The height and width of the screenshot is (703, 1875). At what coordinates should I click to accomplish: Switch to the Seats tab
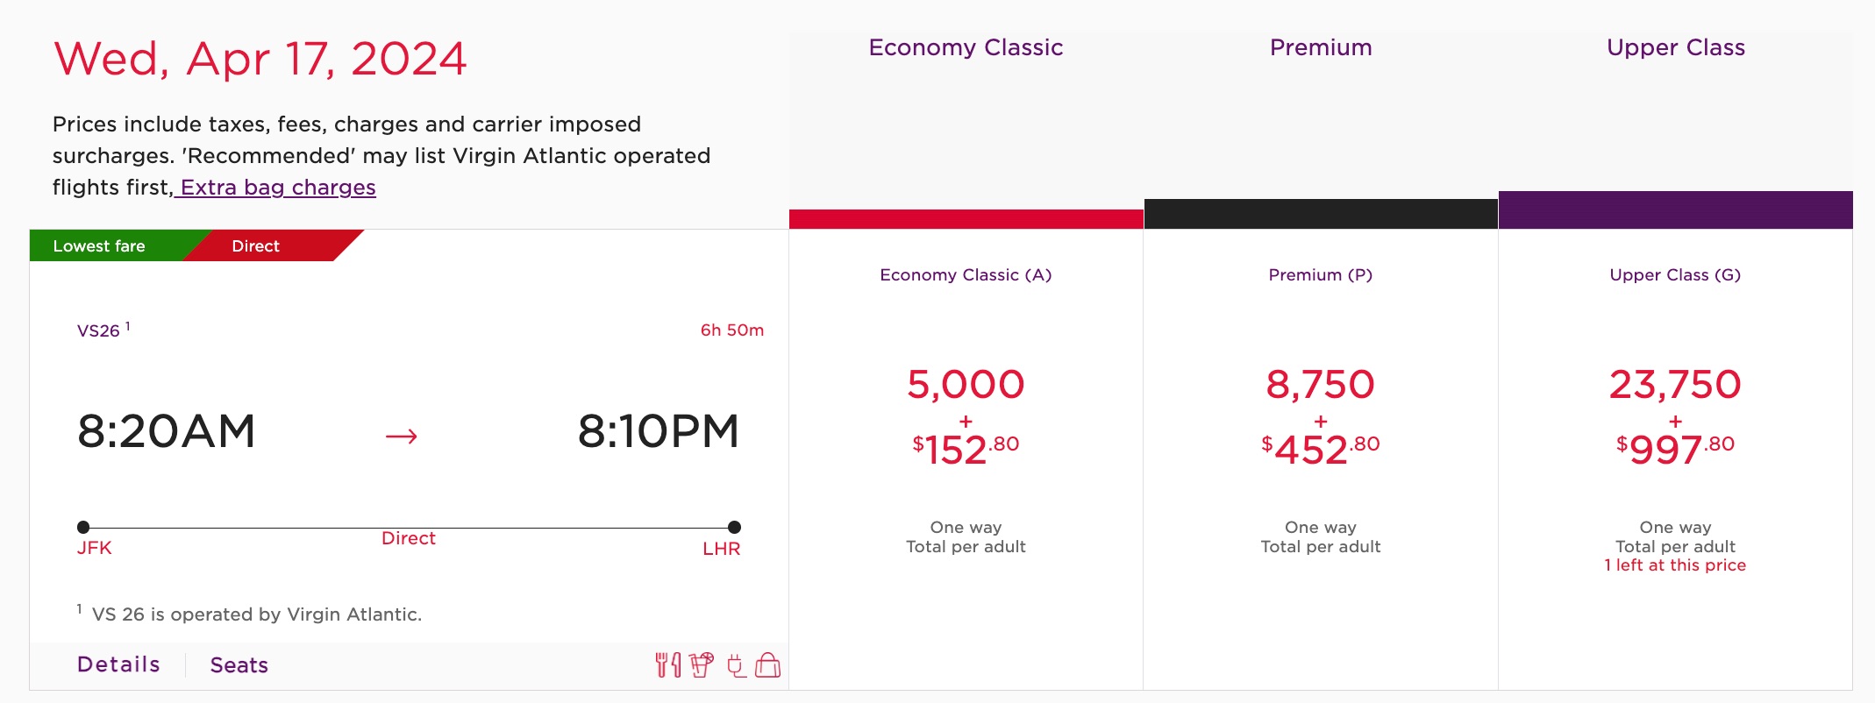237,664
